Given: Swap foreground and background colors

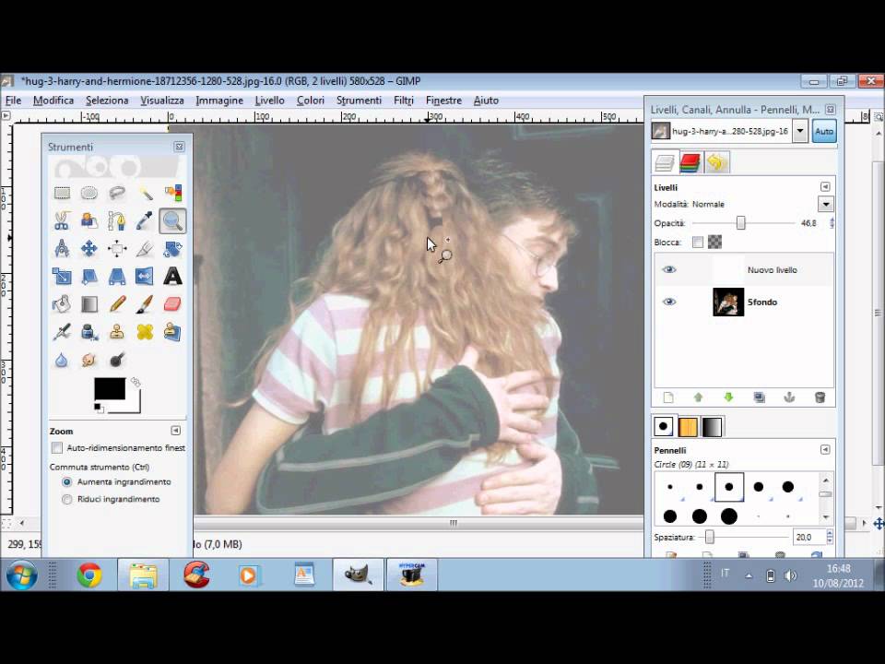Looking at the screenshot, I should (x=136, y=382).
